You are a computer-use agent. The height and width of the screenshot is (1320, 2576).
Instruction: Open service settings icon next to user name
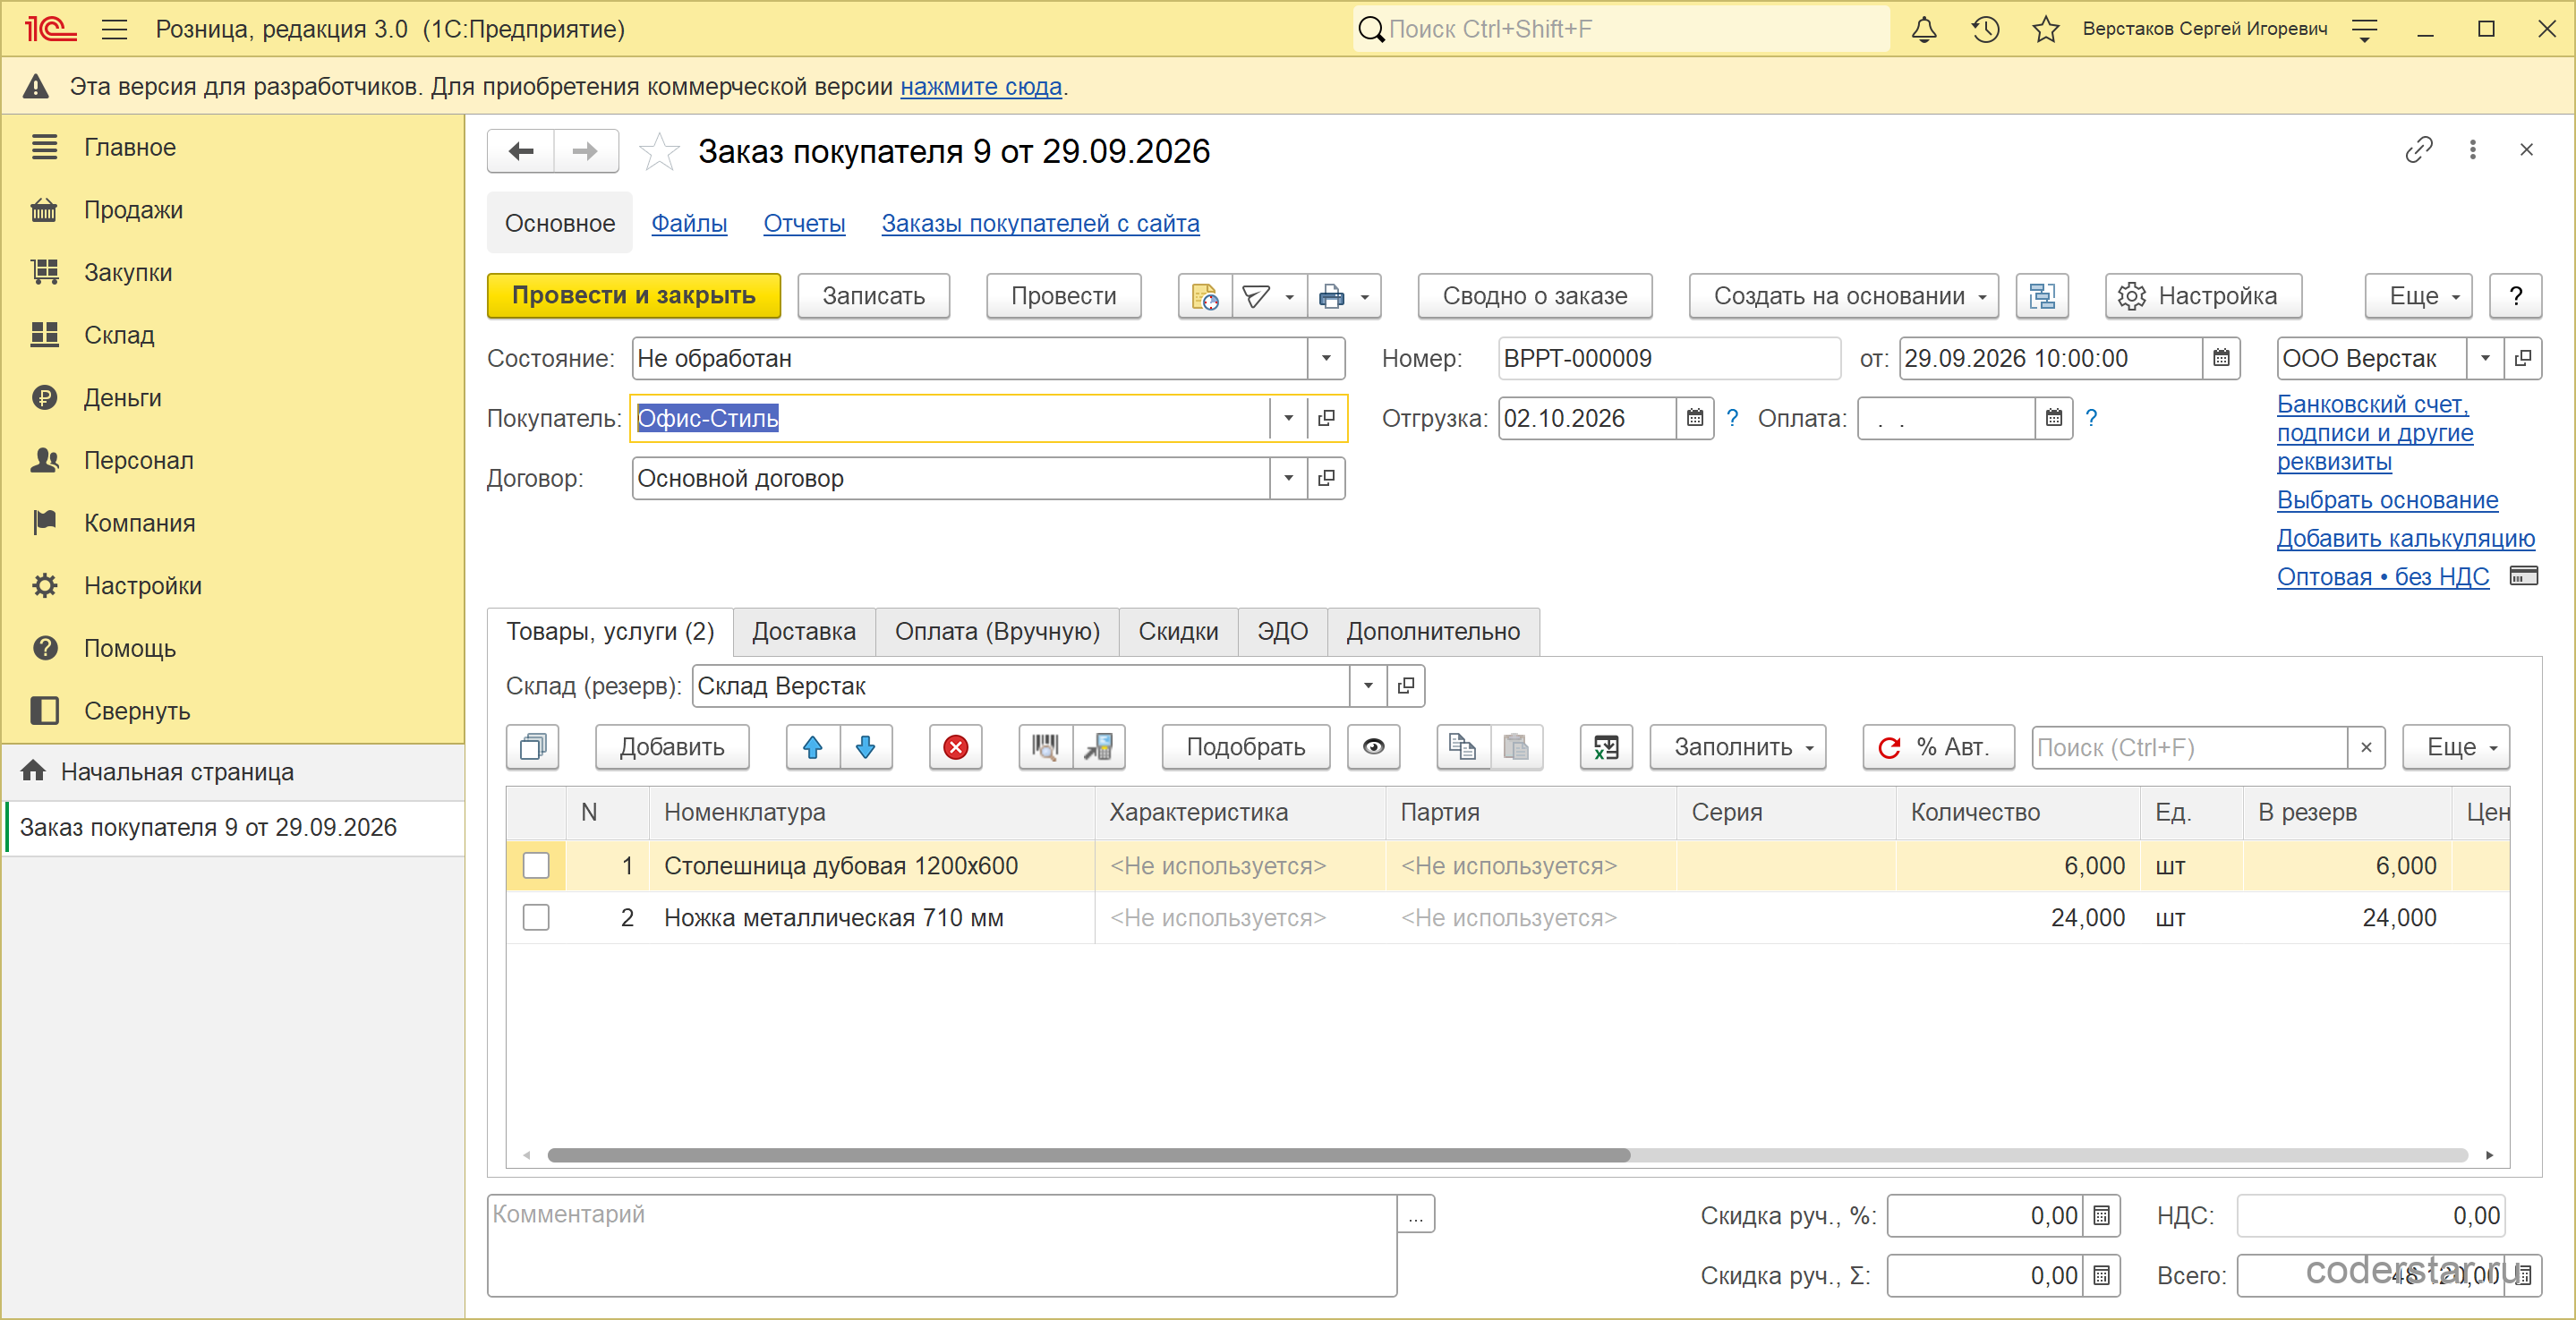[x=2365, y=29]
